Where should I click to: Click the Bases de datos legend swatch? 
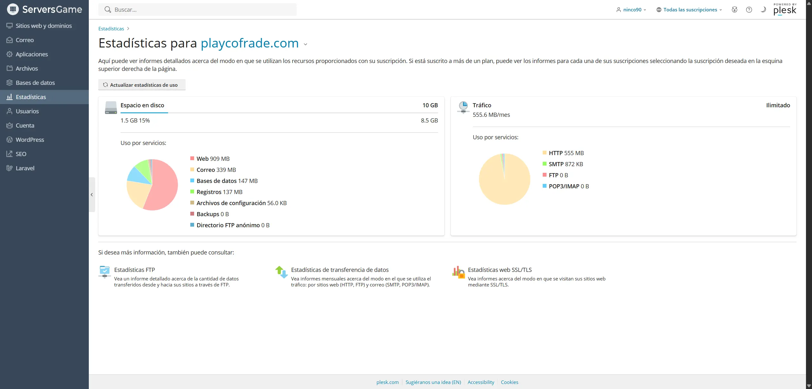192,180
